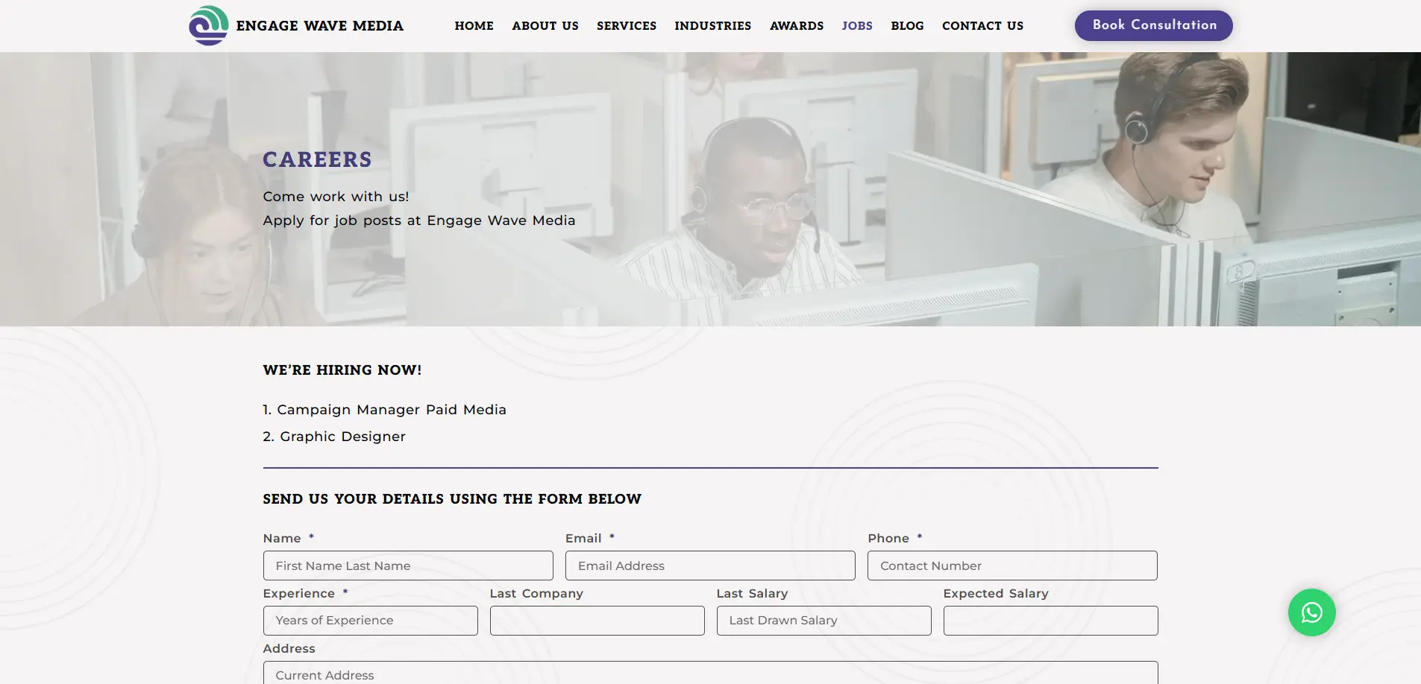Click the Book Consultation button
Image resolution: width=1421 pixels, height=684 pixels.
1153,25
